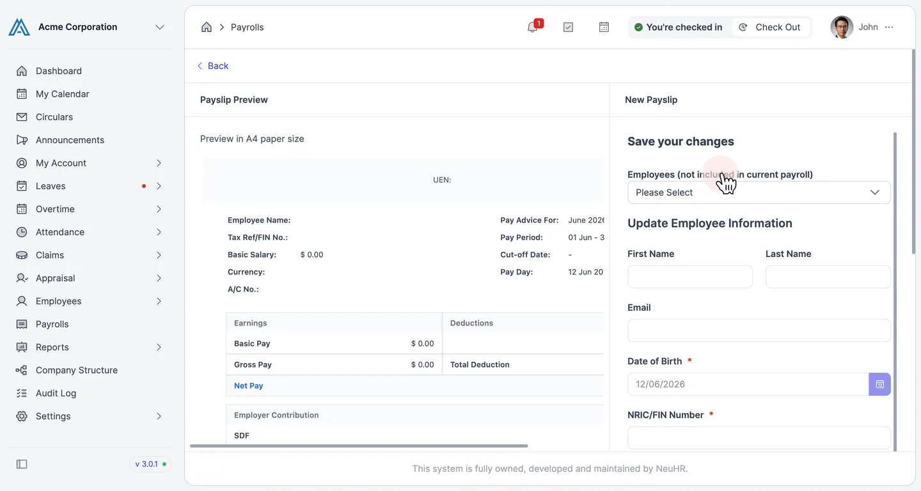Click the Announcements megaphone icon

tap(22, 140)
